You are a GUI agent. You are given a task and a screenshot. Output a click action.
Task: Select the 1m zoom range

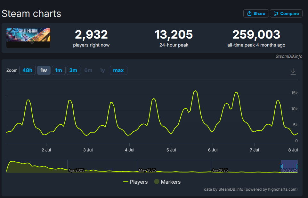coord(59,70)
